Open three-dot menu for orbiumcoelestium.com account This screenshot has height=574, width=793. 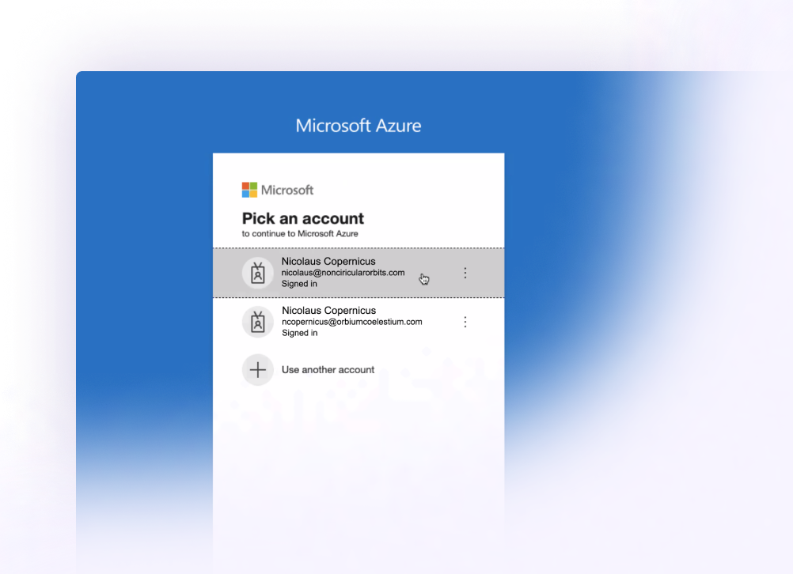pos(465,322)
